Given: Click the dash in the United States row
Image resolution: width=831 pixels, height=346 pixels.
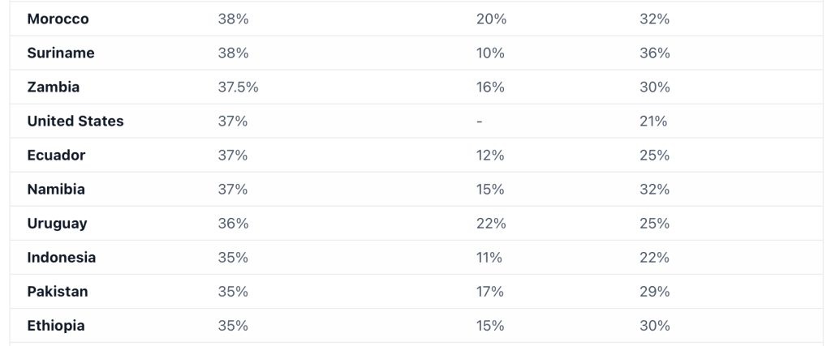Looking at the screenshot, I should tap(480, 121).
